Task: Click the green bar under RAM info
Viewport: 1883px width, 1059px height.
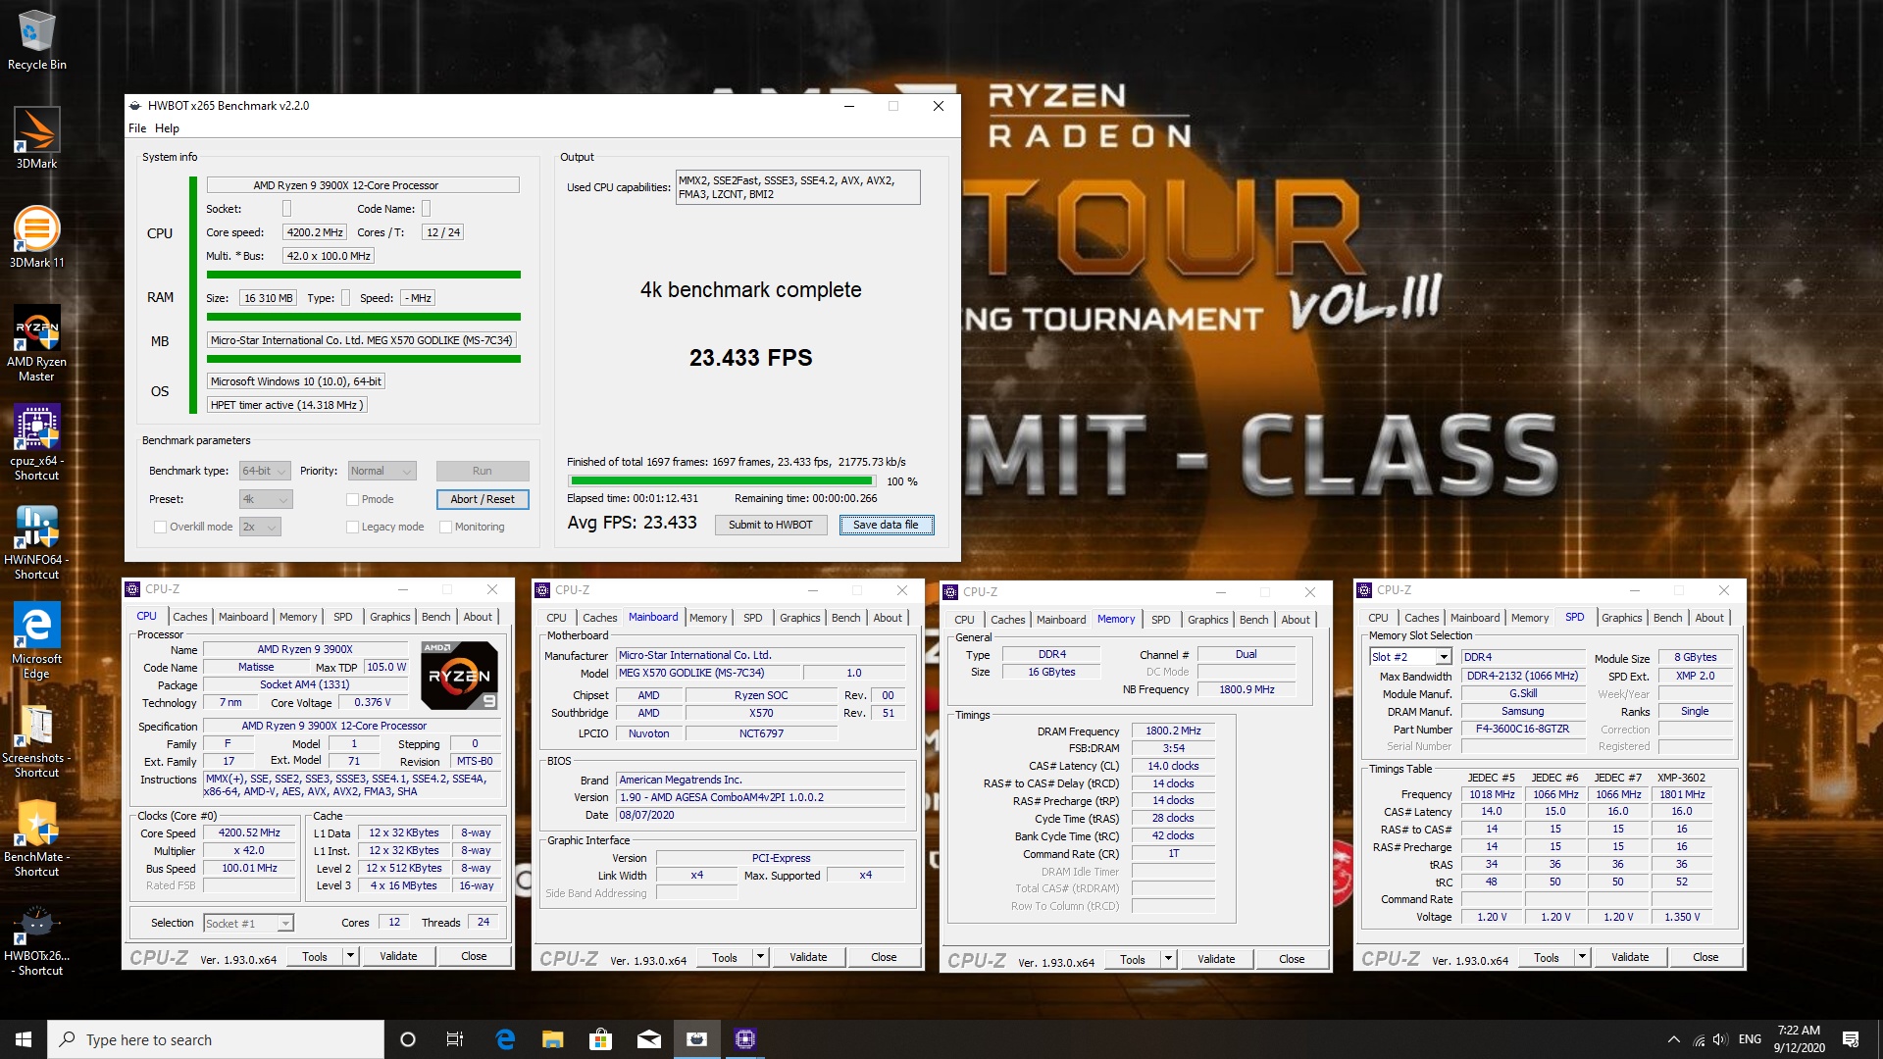Action: [x=364, y=317]
